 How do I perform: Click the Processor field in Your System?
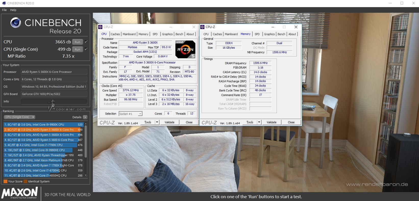(x=54, y=72)
